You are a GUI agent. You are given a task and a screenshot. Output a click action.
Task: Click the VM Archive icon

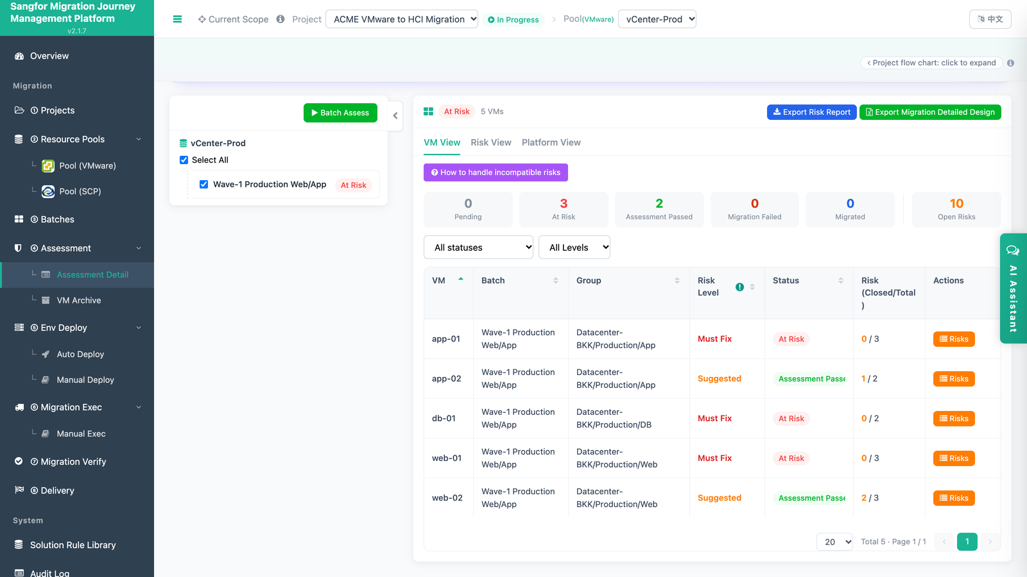click(x=46, y=300)
